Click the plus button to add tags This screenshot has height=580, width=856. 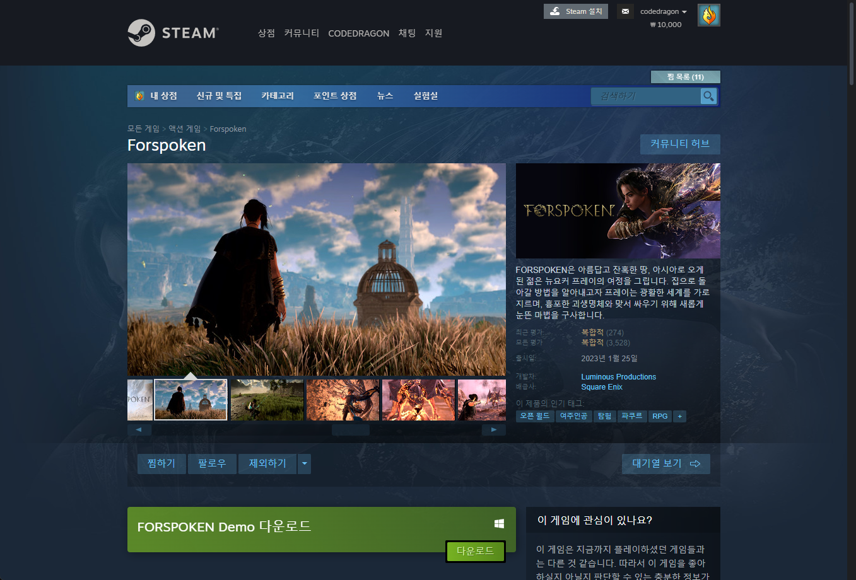click(x=679, y=416)
